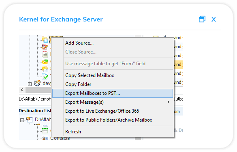This screenshot has width=237, height=152.
Task: Click the restore window icon
Action: pos(202,19)
